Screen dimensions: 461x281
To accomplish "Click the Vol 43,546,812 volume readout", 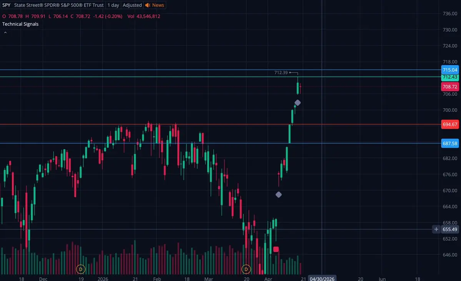I will pos(144,16).
